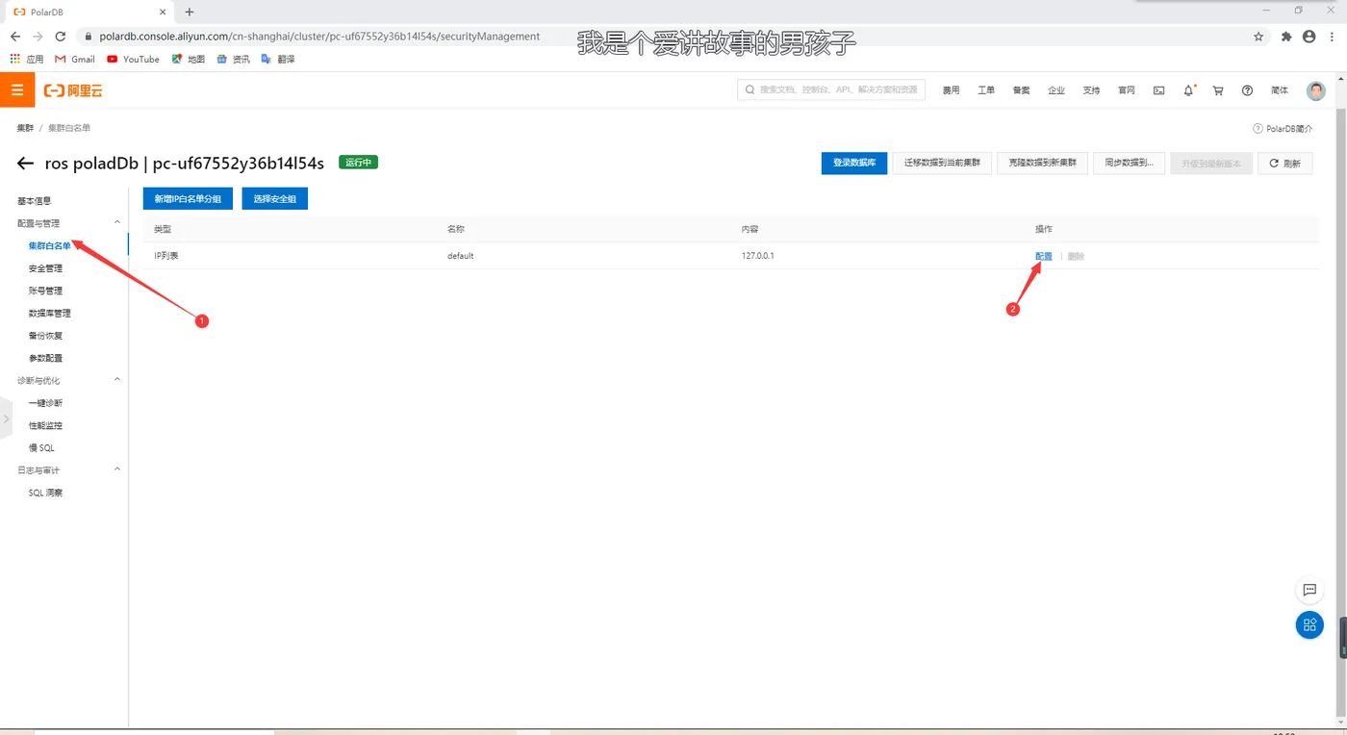Open 慢 SQL in the sidebar

point(42,447)
